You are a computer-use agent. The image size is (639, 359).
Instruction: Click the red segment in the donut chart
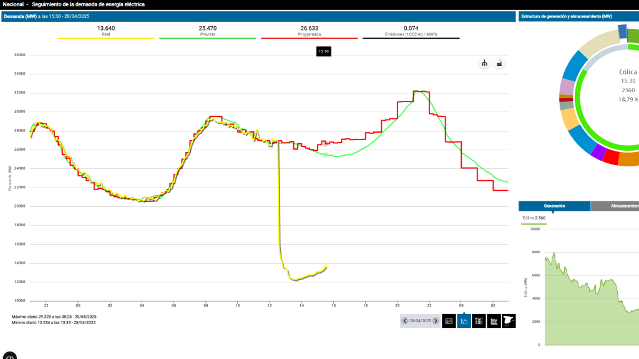point(611,157)
